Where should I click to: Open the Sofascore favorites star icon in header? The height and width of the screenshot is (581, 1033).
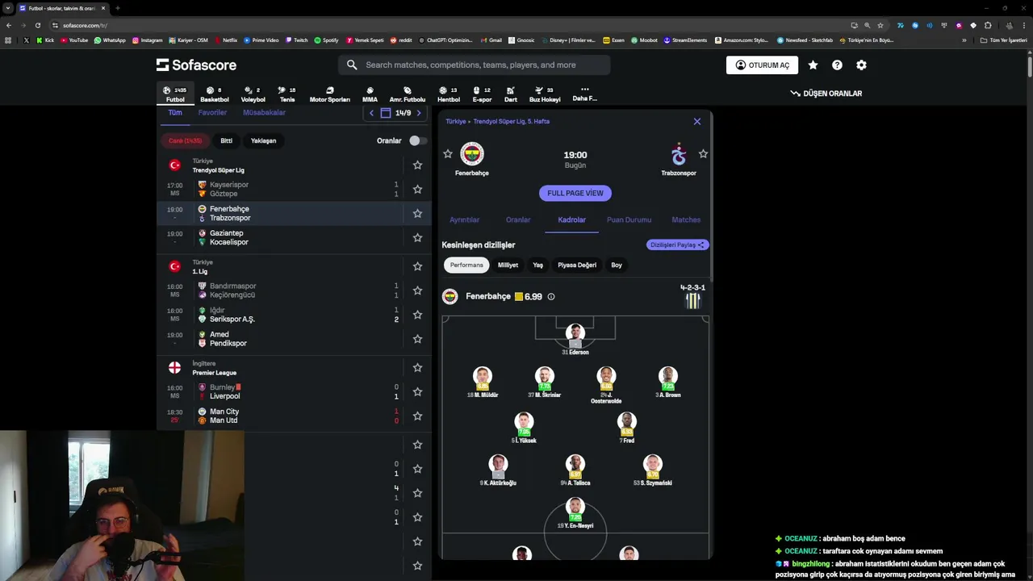pos(813,65)
